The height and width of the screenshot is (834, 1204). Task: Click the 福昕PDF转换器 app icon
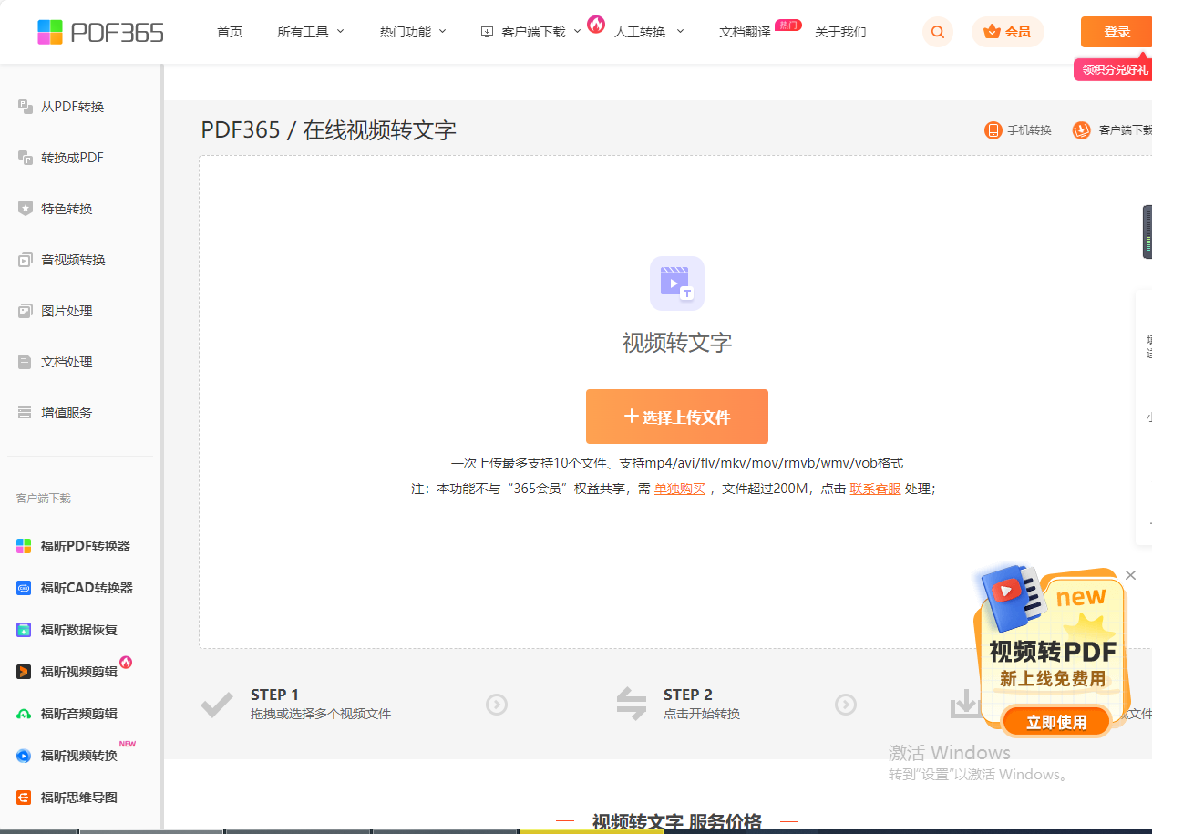coord(24,546)
